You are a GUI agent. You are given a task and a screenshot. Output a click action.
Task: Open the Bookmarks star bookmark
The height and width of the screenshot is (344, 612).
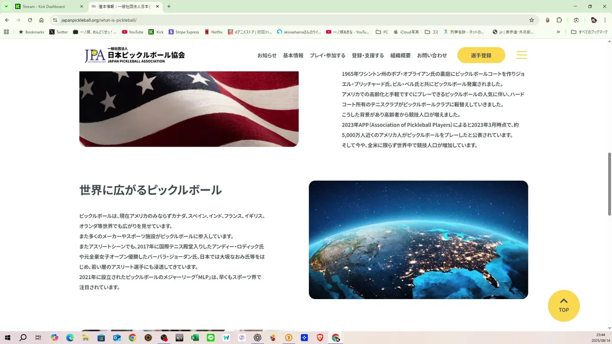click(x=31, y=32)
